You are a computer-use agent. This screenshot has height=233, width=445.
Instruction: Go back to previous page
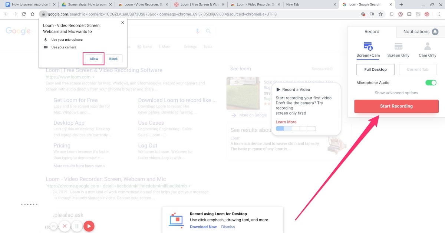click(6, 14)
